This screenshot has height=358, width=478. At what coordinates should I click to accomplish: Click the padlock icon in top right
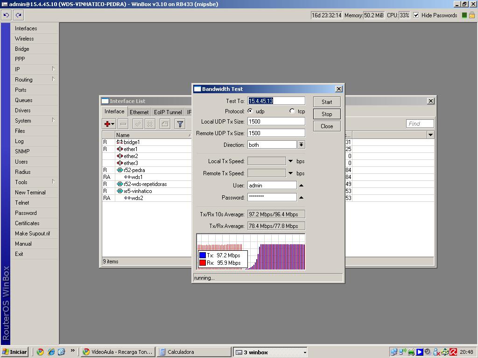tap(471, 15)
